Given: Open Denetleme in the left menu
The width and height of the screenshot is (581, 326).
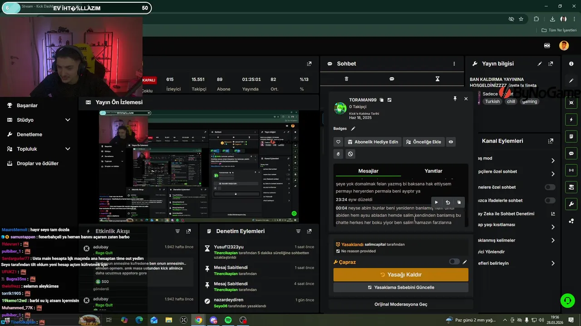Looking at the screenshot, I should pos(30,134).
